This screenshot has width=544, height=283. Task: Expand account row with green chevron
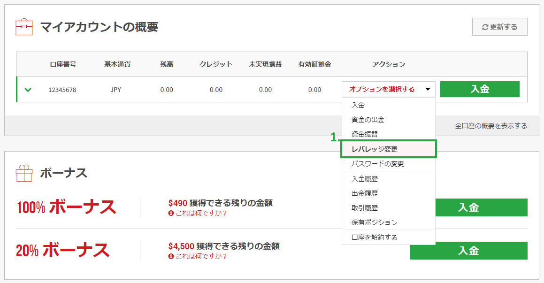pos(28,90)
